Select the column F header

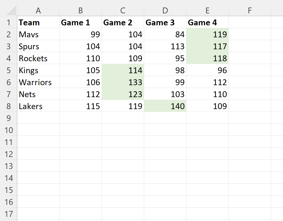click(250, 10)
